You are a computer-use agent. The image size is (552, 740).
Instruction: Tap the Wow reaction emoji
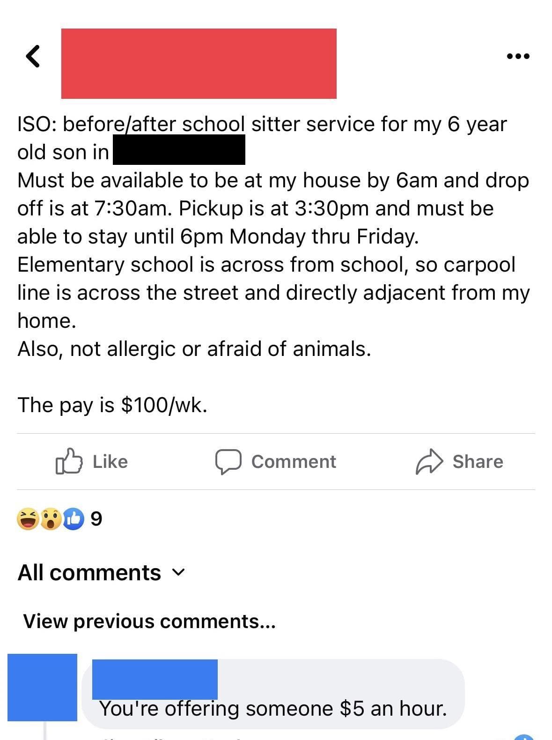[51, 519]
